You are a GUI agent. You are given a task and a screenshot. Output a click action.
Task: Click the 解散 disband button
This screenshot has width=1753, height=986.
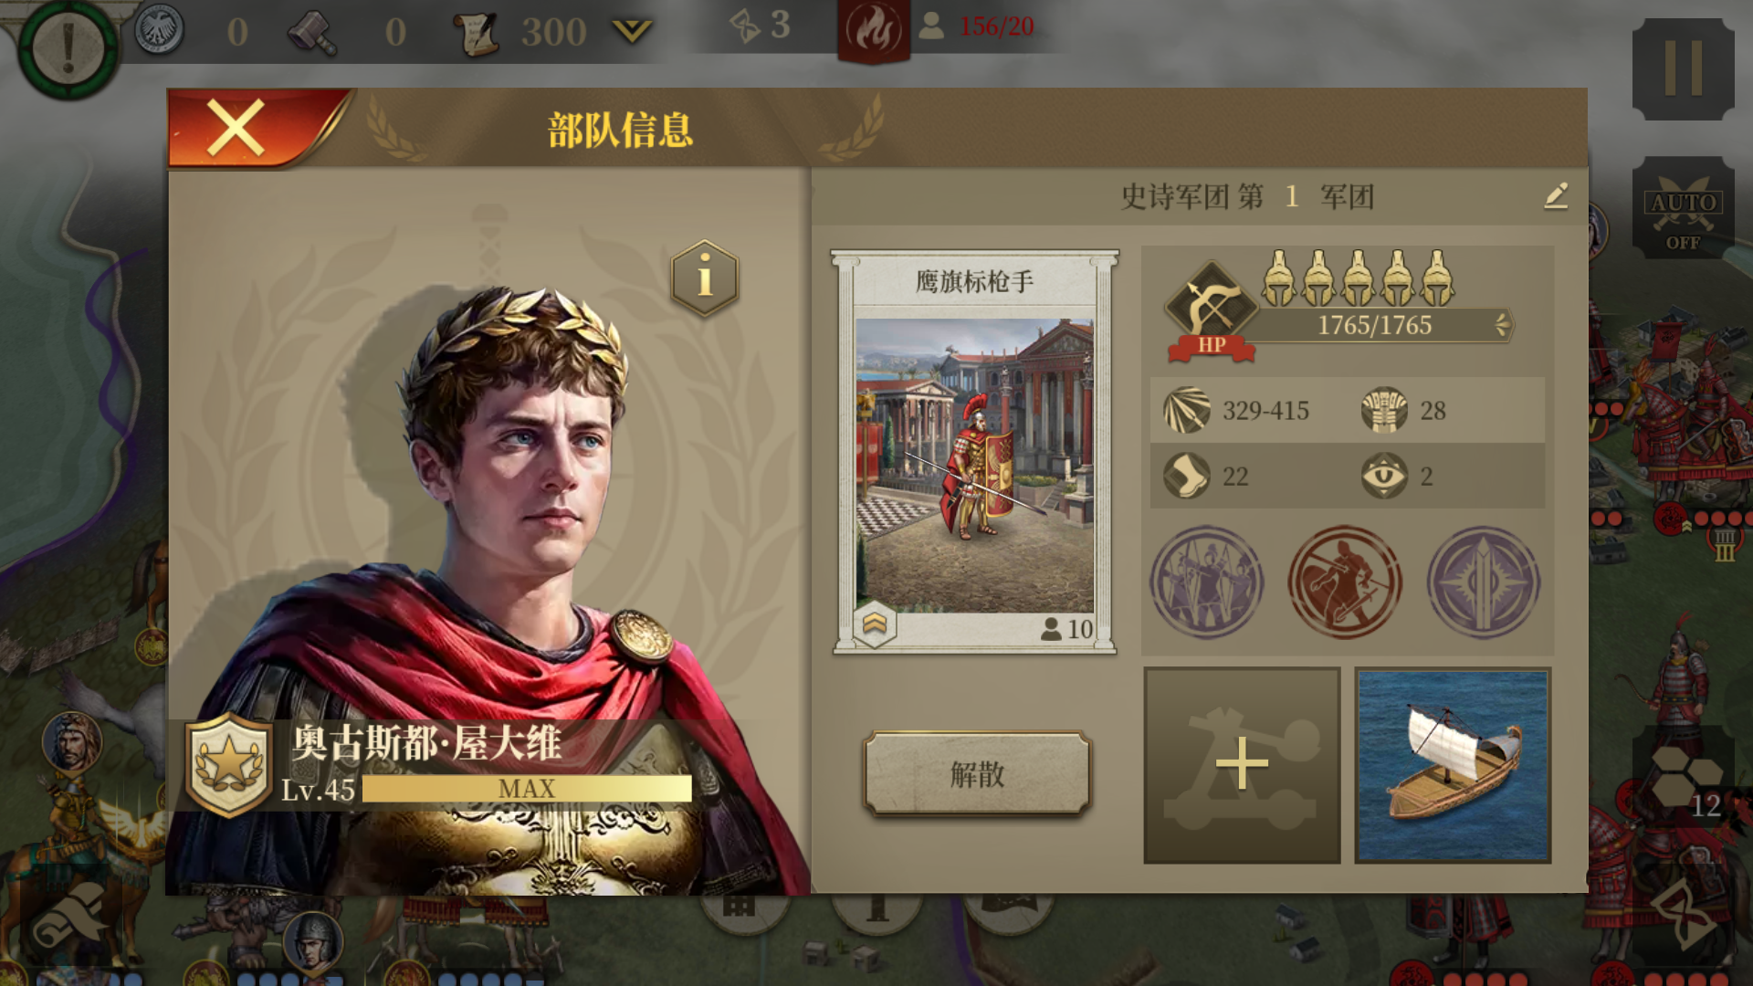click(x=977, y=774)
